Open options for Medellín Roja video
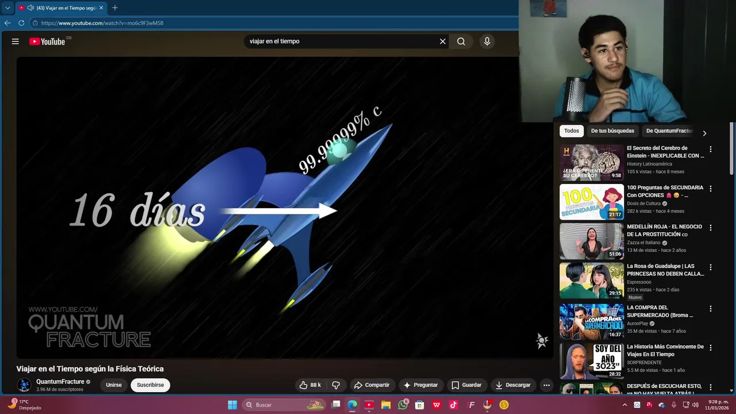This screenshot has width=736, height=414. (711, 228)
